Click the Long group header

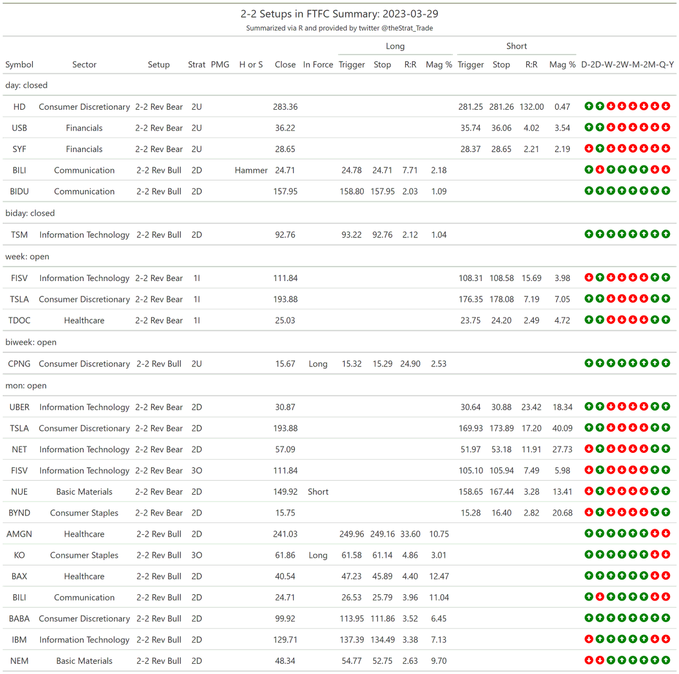395,46
